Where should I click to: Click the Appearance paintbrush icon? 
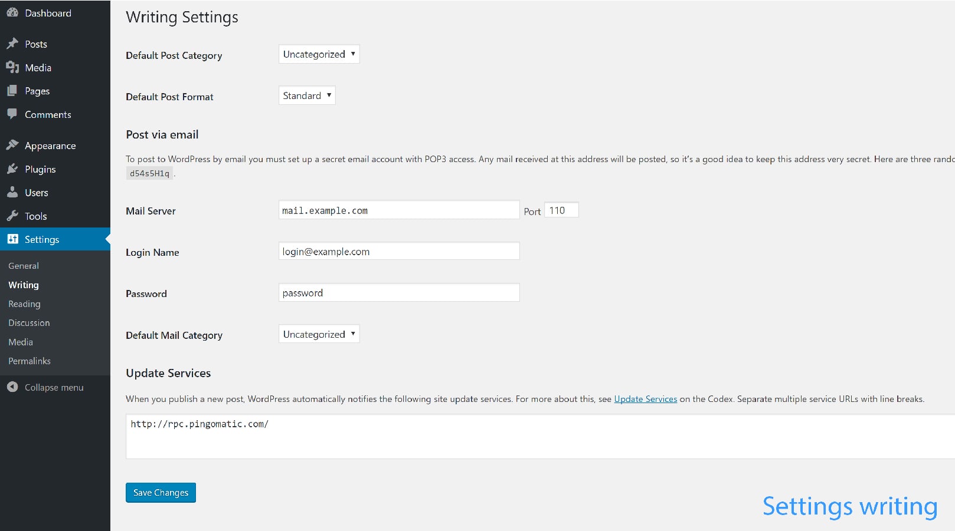tap(12, 145)
